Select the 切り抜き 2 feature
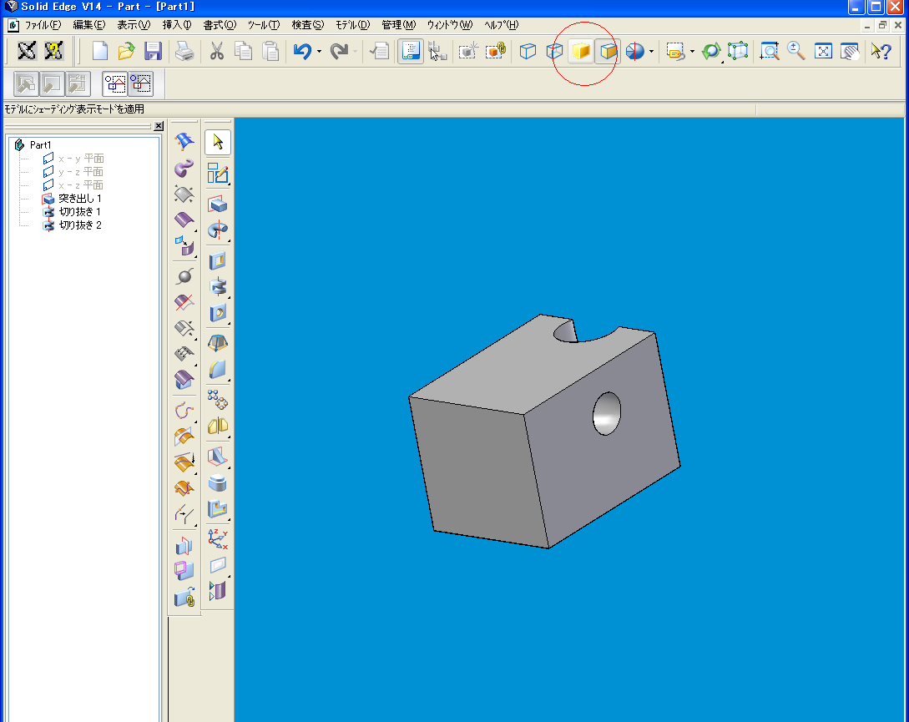 (x=80, y=225)
